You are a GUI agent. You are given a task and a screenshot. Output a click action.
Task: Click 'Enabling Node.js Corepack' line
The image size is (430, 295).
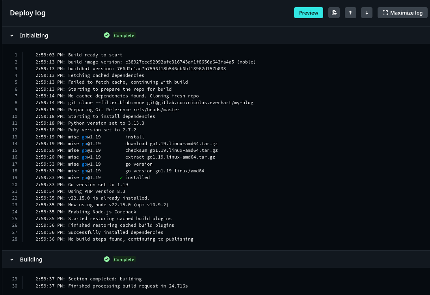pos(86,211)
